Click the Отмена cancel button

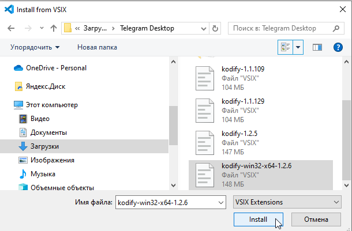316,219
